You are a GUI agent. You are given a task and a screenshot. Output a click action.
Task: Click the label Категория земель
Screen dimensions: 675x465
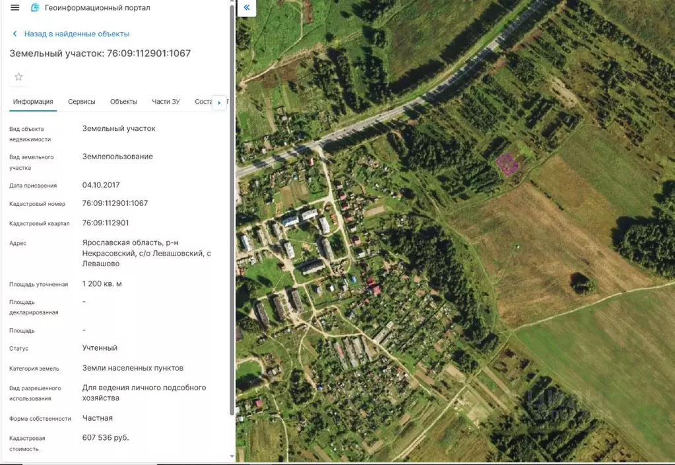pos(34,369)
